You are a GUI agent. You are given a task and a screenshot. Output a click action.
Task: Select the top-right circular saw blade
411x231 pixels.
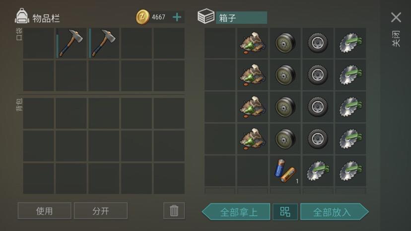(x=350, y=43)
